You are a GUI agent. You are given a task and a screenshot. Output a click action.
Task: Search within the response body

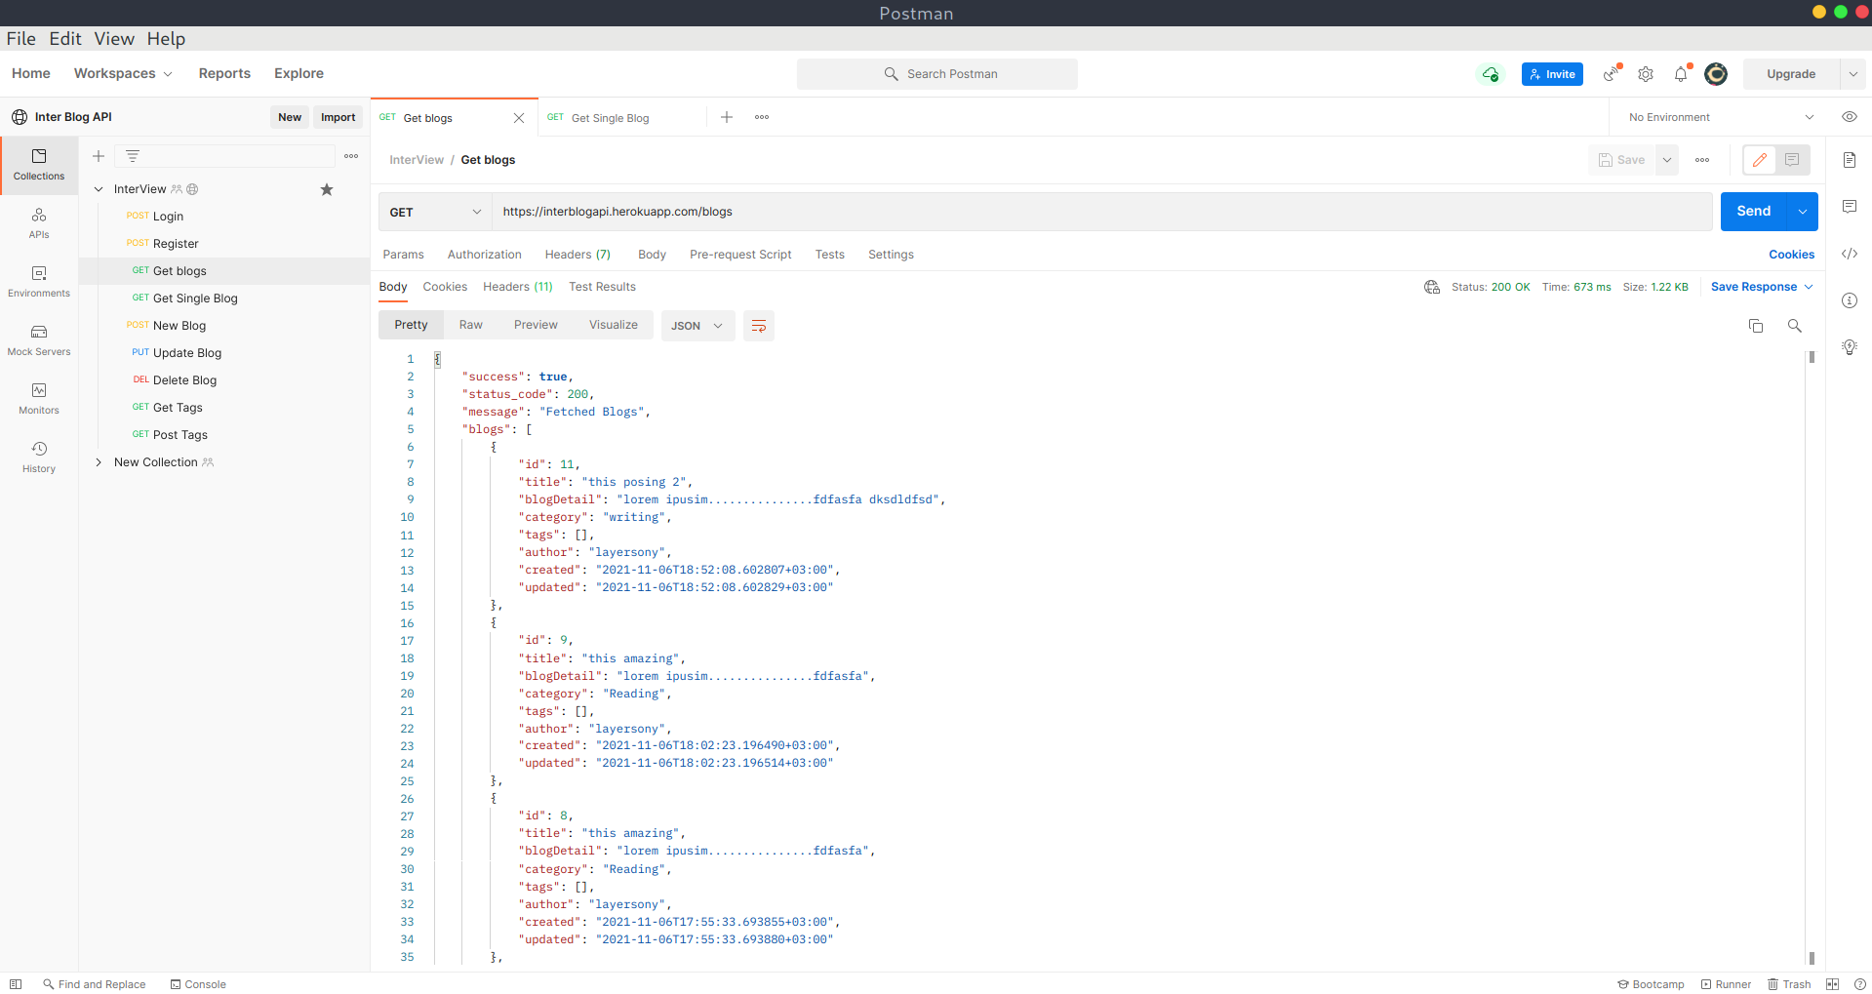[1795, 326]
